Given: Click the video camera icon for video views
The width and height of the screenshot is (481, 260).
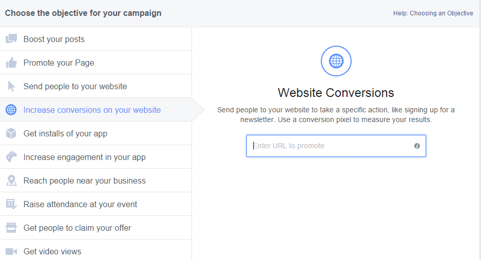Looking at the screenshot, I should coord(11,251).
